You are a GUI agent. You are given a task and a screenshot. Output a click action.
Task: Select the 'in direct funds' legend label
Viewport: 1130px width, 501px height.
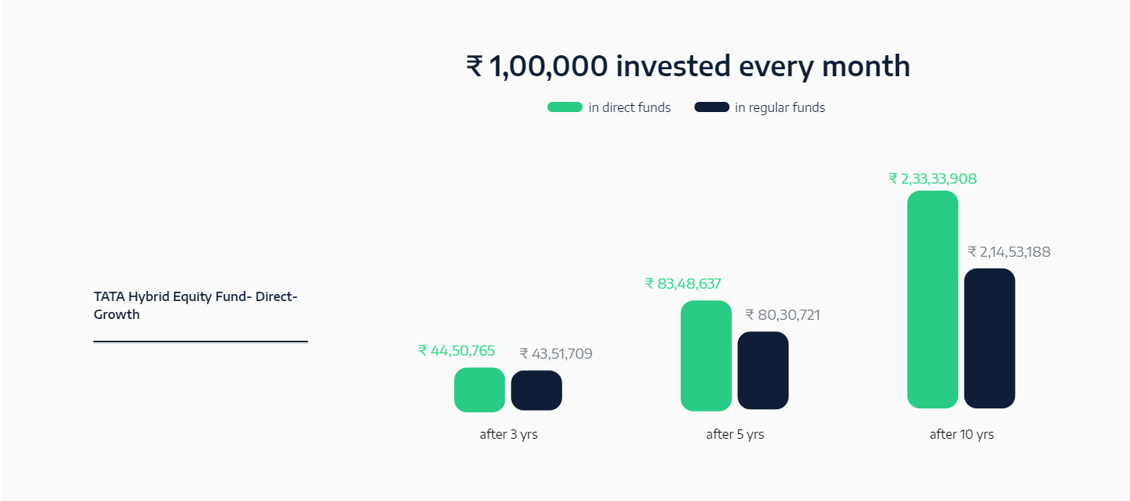[629, 107]
